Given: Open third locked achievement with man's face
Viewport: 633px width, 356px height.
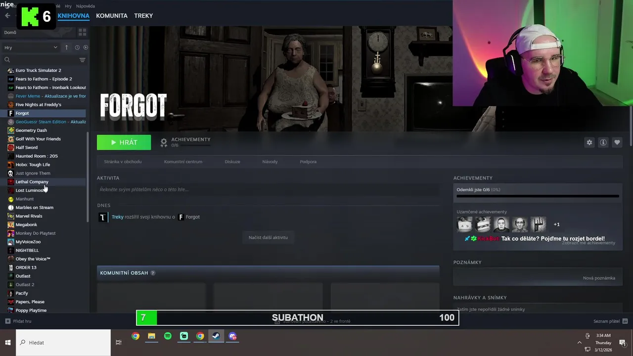Looking at the screenshot, I should 501,224.
